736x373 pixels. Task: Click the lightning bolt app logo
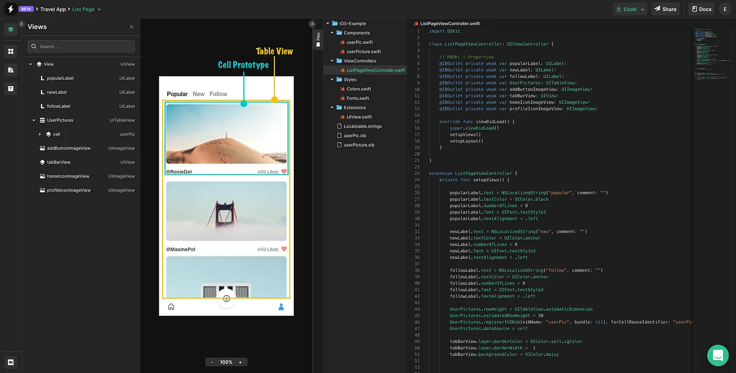(11, 9)
